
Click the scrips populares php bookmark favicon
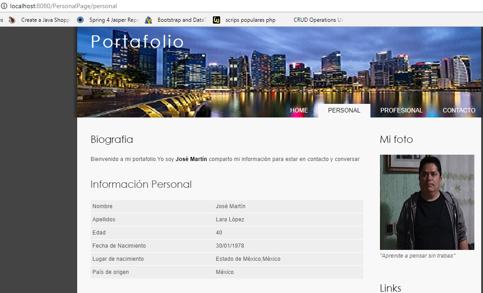[x=217, y=20]
